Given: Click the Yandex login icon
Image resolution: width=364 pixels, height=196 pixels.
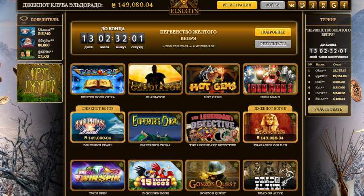Looking at the screenshot, I should [313, 5].
